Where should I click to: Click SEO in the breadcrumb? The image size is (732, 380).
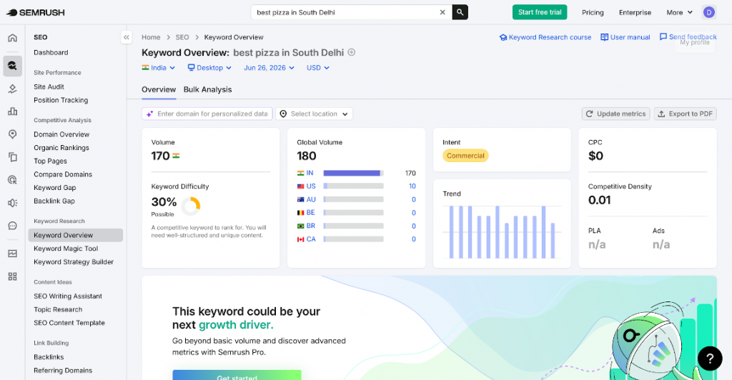tap(182, 37)
